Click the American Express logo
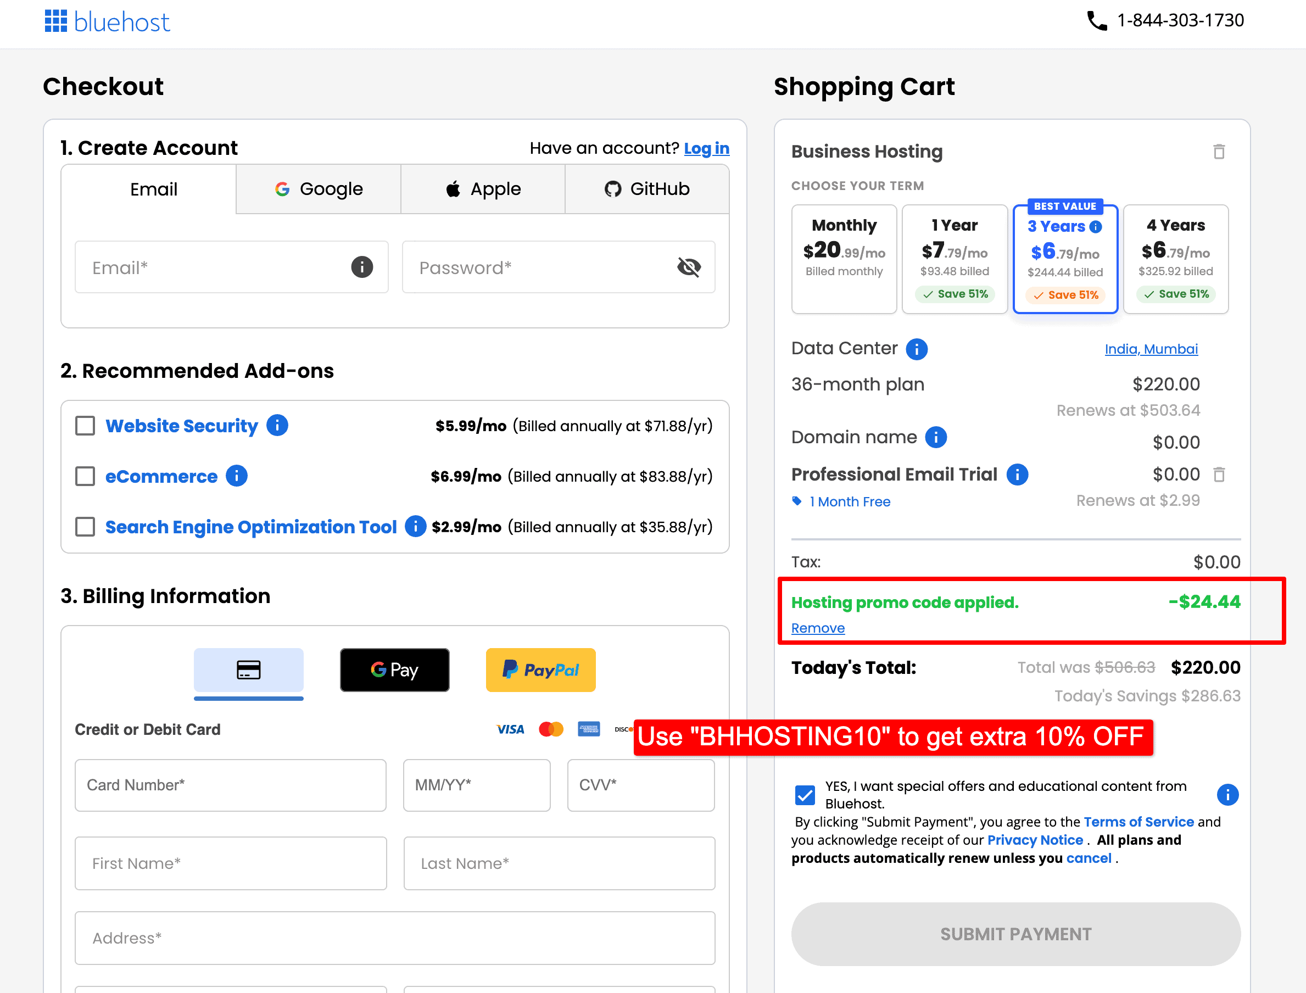The width and height of the screenshot is (1306, 993). (x=589, y=729)
